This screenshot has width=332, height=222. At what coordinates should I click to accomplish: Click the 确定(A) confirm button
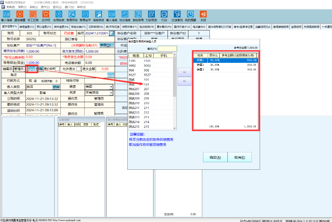[x=215, y=157]
